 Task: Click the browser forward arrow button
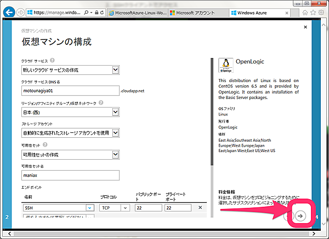tap(21, 12)
